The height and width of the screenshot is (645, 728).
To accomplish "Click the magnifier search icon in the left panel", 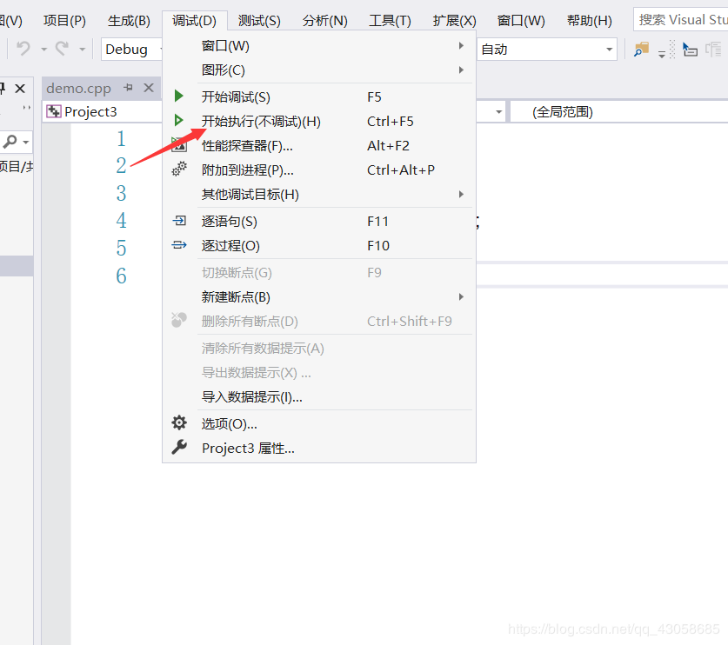I will click(x=9, y=142).
